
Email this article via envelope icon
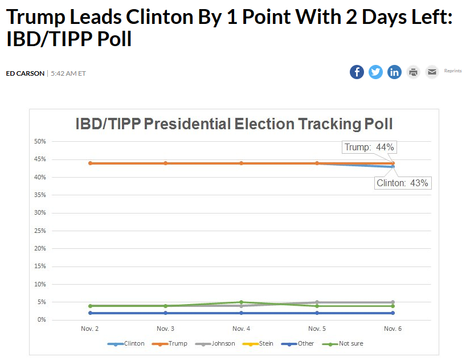tap(432, 72)
